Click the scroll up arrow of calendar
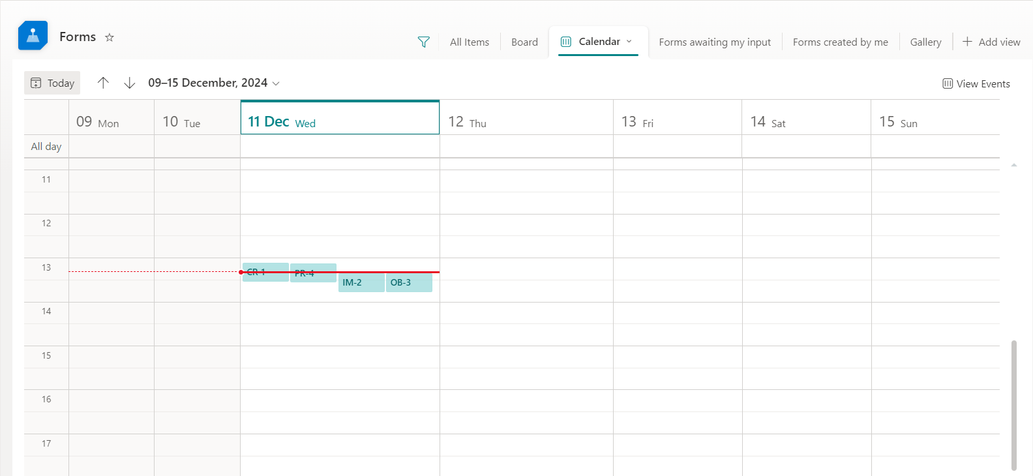This screenshot has height=476, width=1033. click(1014, 165)
